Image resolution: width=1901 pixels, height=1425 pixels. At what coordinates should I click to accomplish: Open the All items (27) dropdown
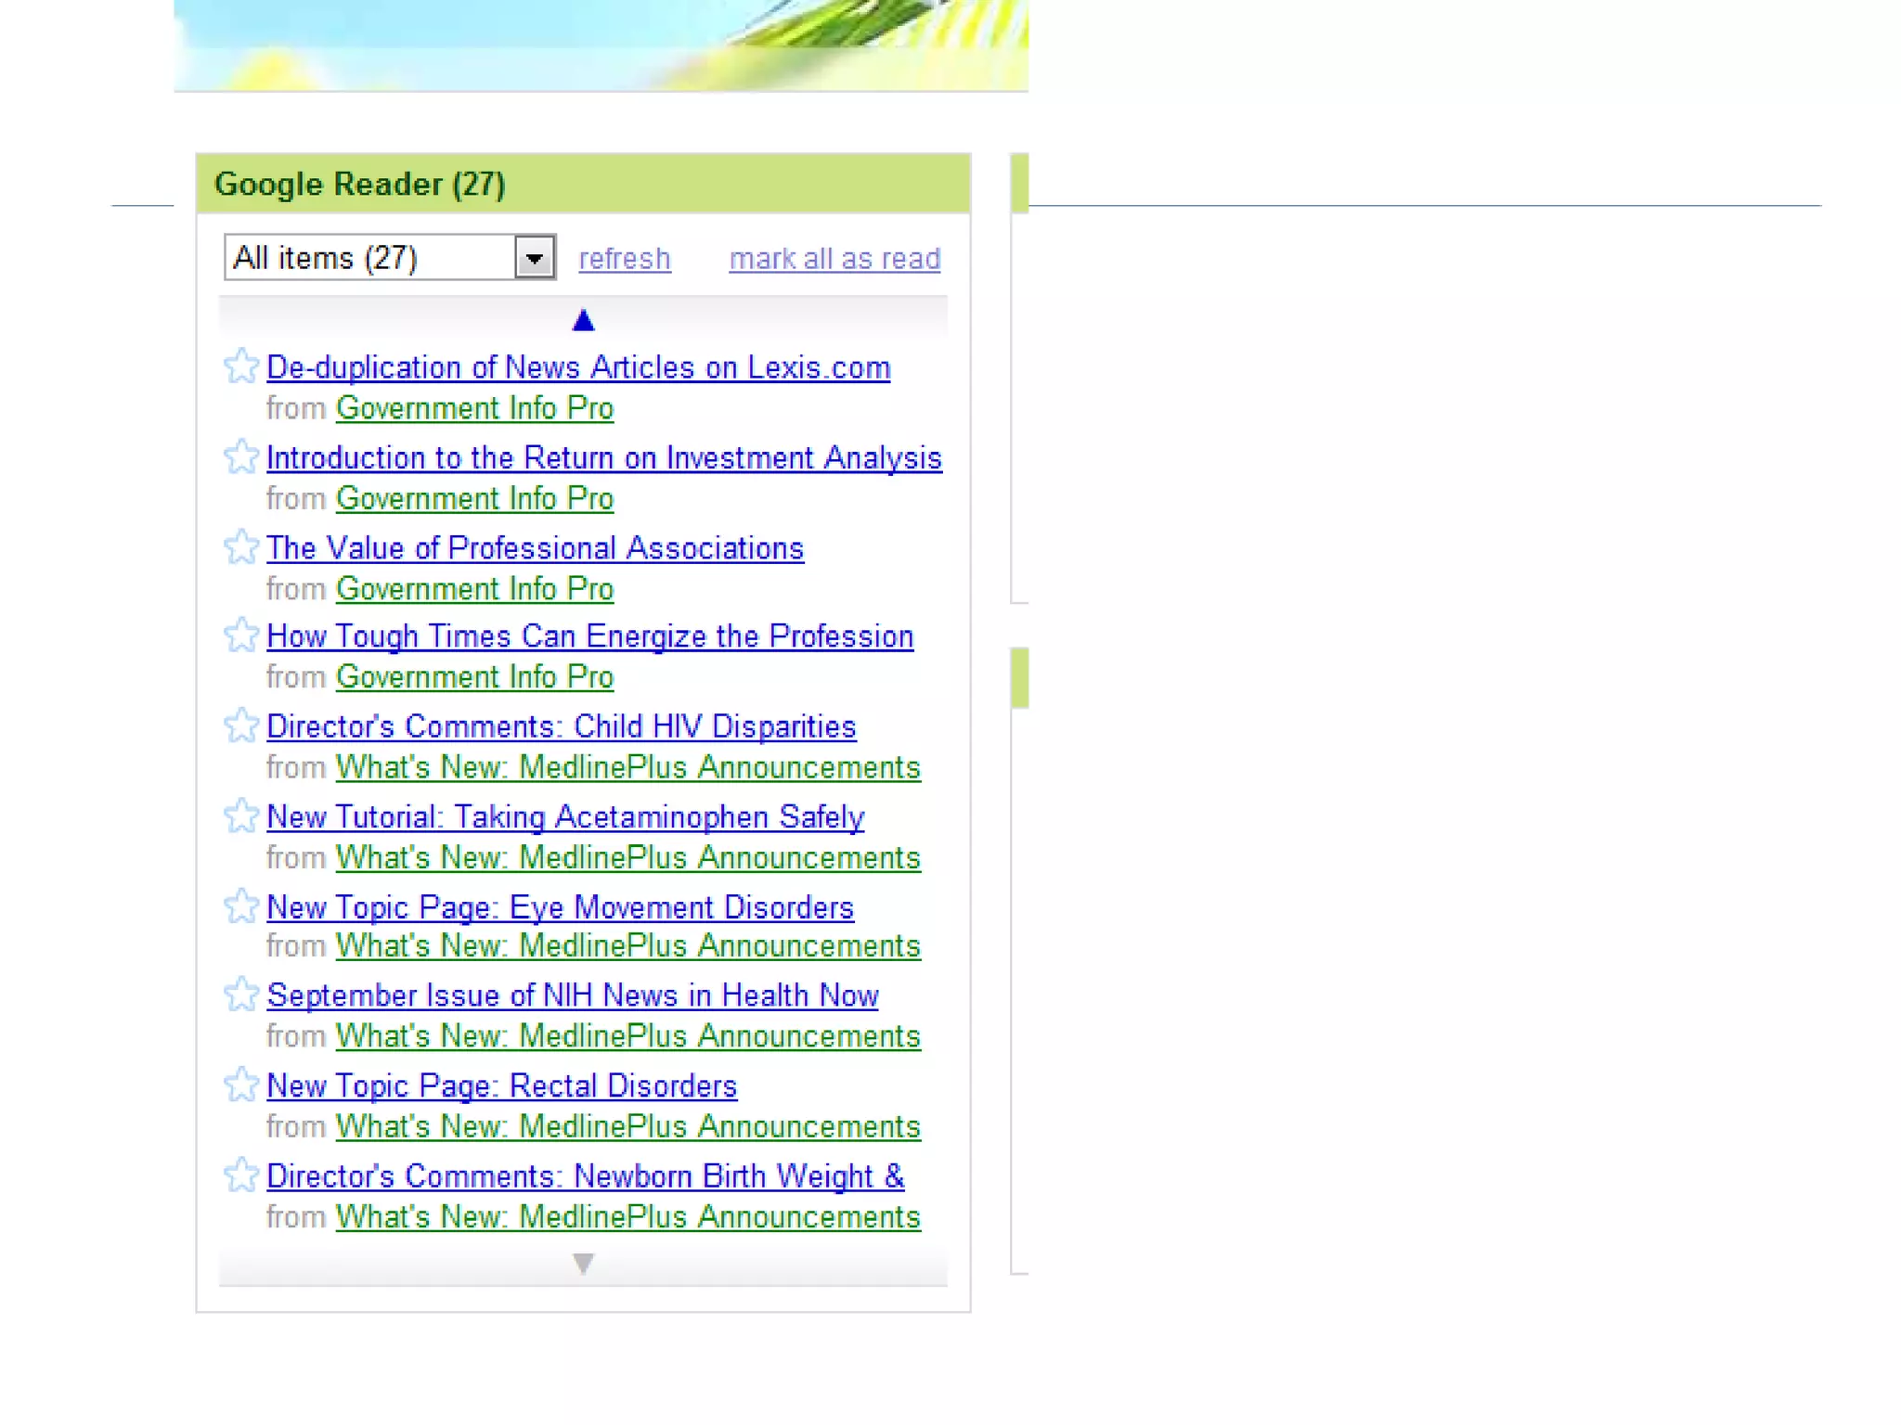pos(371,258)
